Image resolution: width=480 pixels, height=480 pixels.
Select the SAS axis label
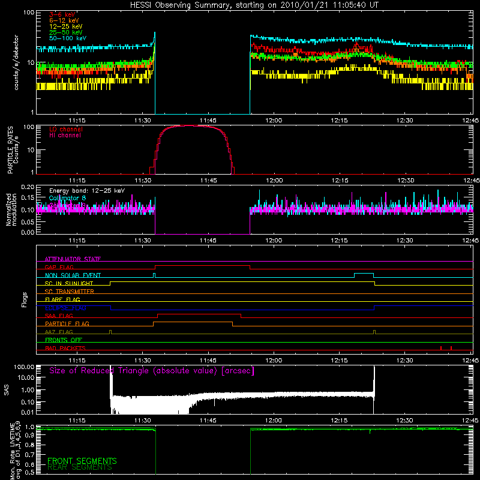point(7,389)
